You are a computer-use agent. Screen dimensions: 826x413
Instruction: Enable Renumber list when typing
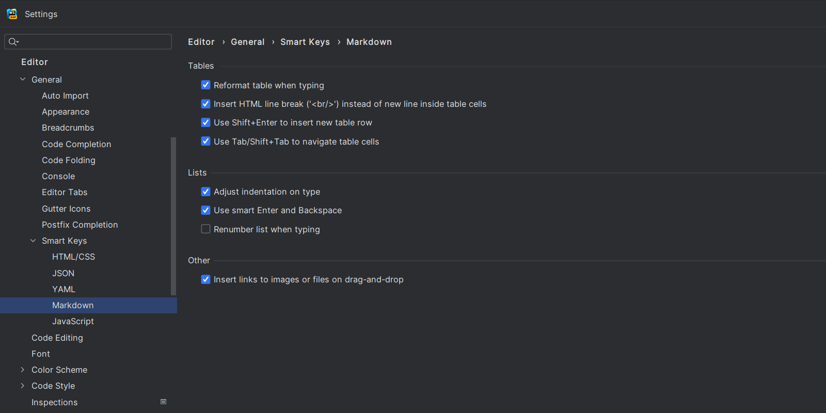click(205, 229)
